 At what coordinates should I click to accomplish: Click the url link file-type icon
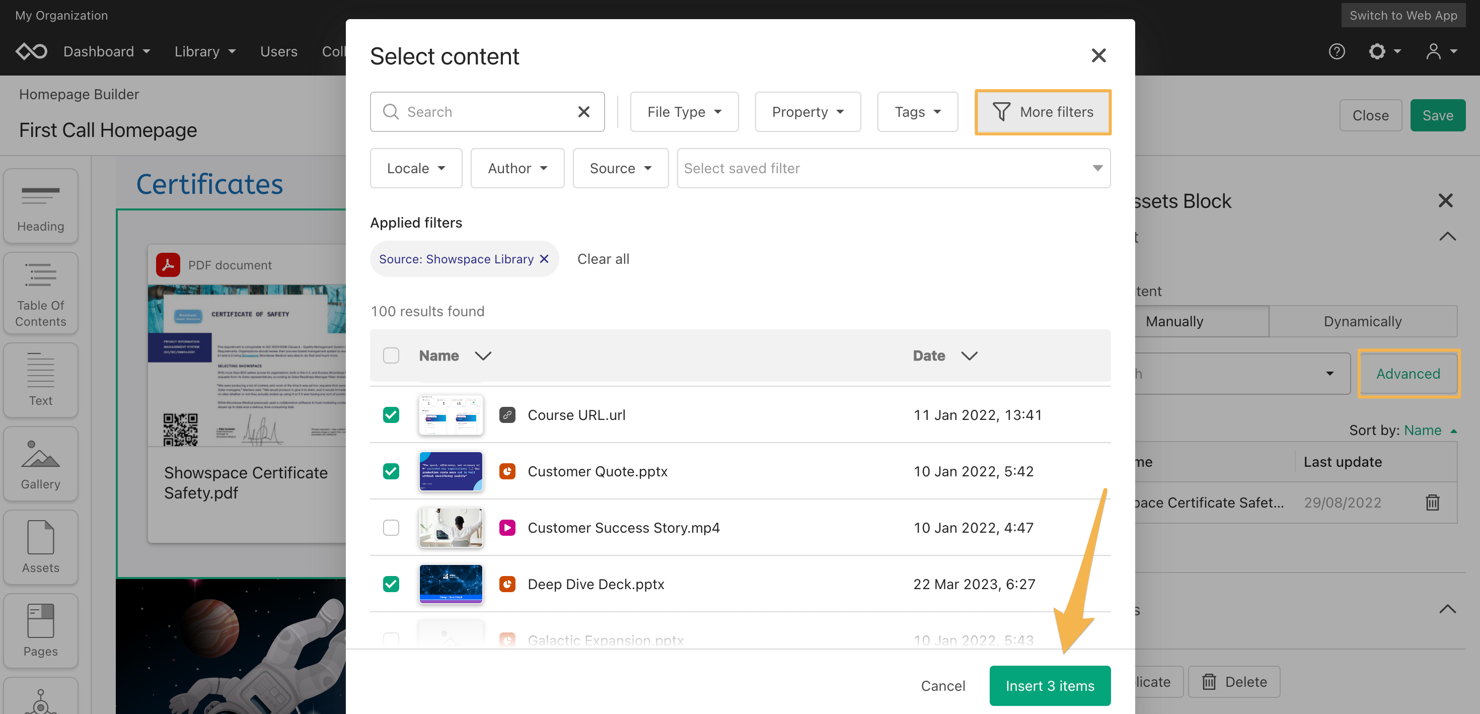[507, 414]
